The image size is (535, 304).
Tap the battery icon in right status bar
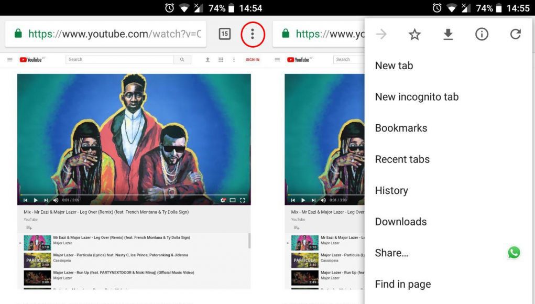point(499,8)
